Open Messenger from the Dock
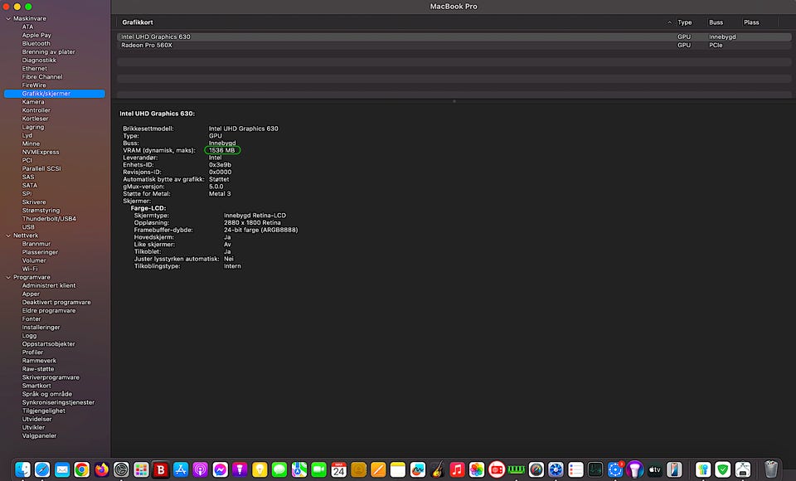 pos(220,470)
